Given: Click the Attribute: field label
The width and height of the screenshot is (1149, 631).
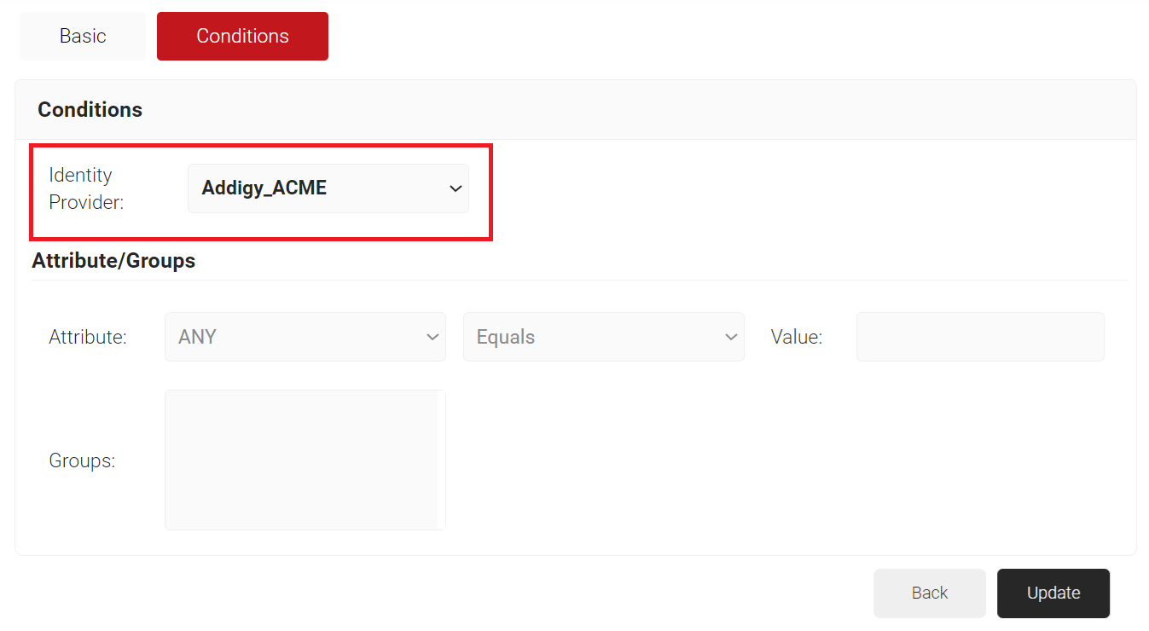Looking at the screenshot, I should 88,337.
